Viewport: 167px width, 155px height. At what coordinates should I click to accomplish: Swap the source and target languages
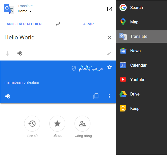coord(58,24)
